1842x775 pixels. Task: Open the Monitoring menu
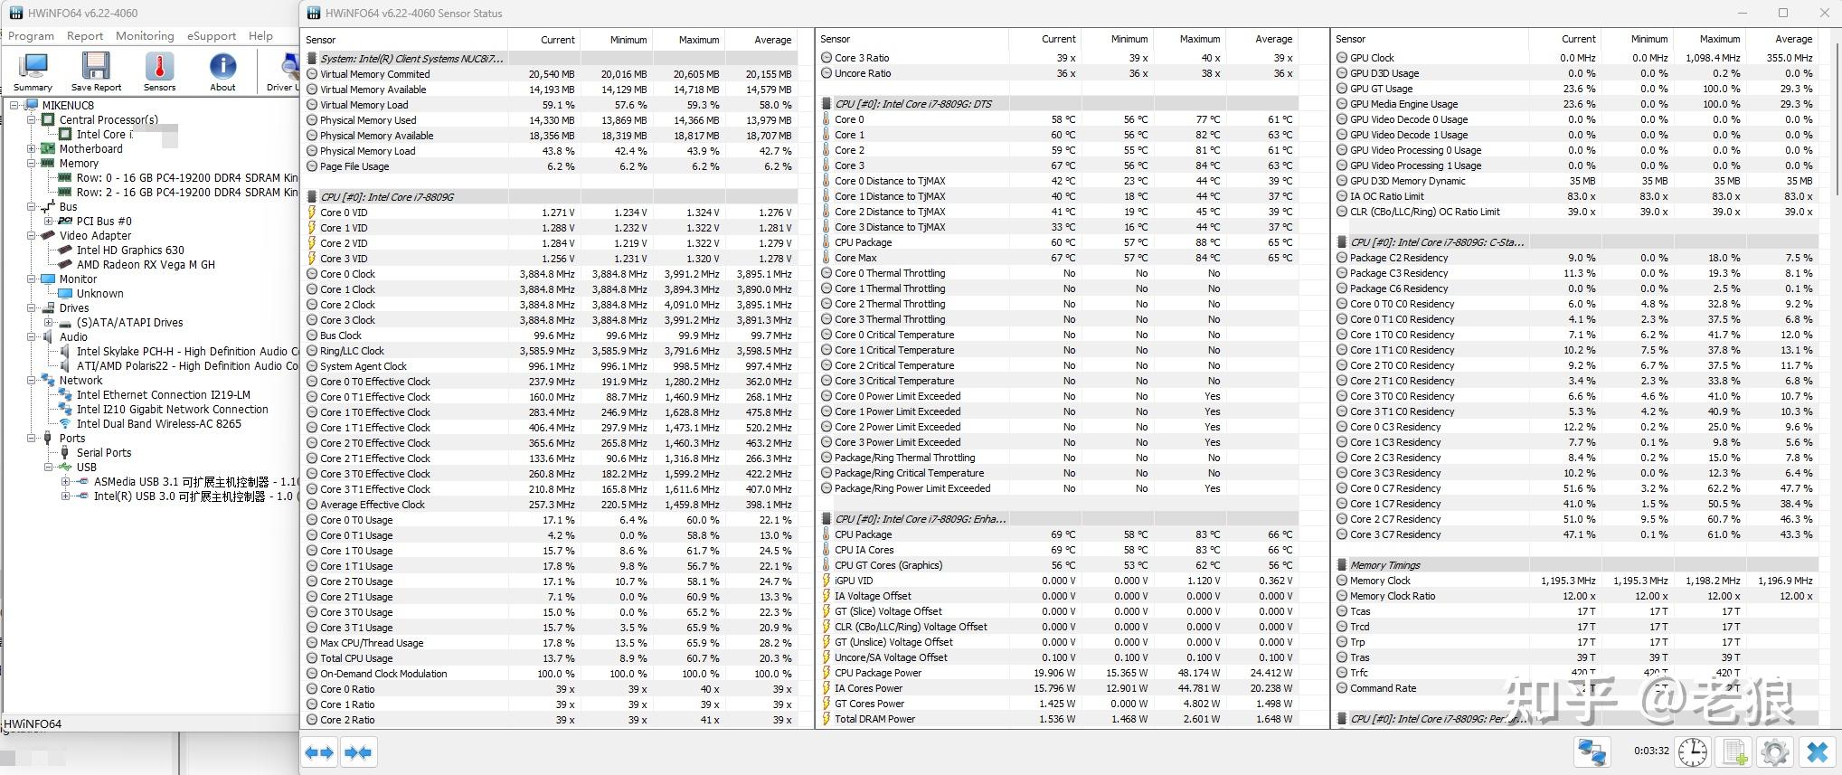point(145,36)
